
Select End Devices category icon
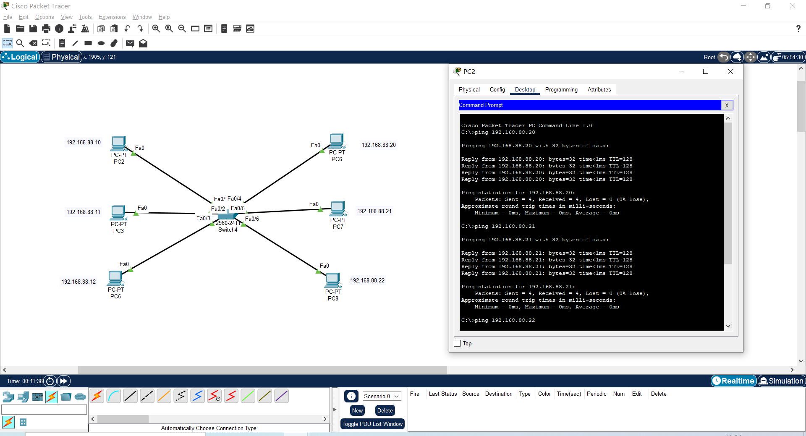(x=23, y=397)
